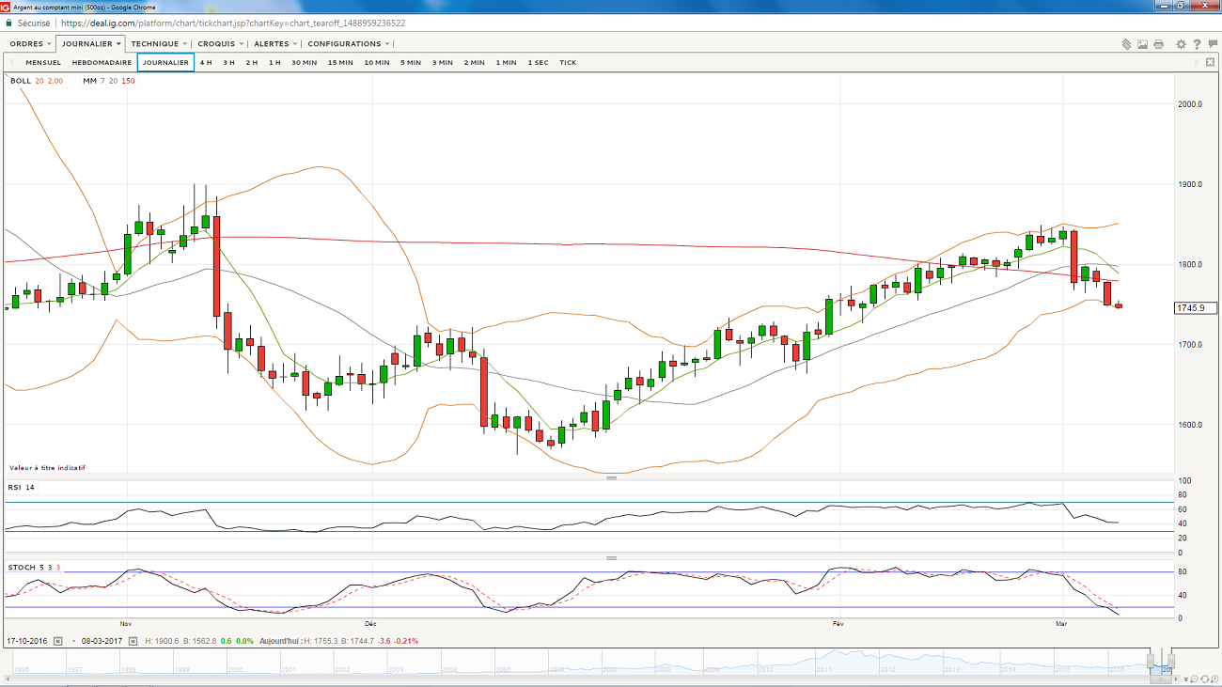Toggle the fullscreen expand icon
This screenshot has width=1222, height=687.
[x=1210, y=63]
